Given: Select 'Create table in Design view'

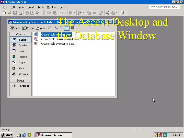Looking at the screenshot, I should pyautogui.click(x=56, y=34).
